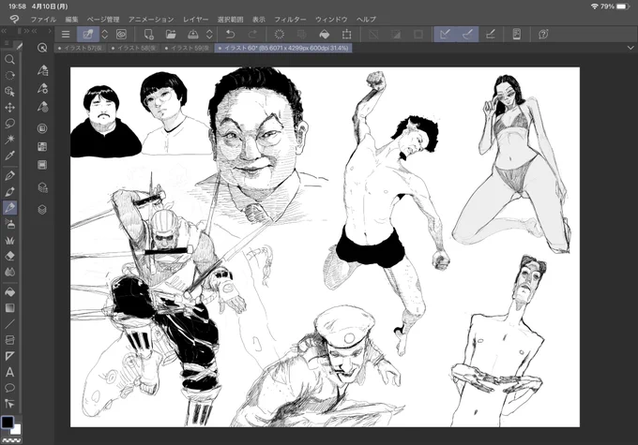
Task: Open the レイヤー menu
Action: [195, 19]
